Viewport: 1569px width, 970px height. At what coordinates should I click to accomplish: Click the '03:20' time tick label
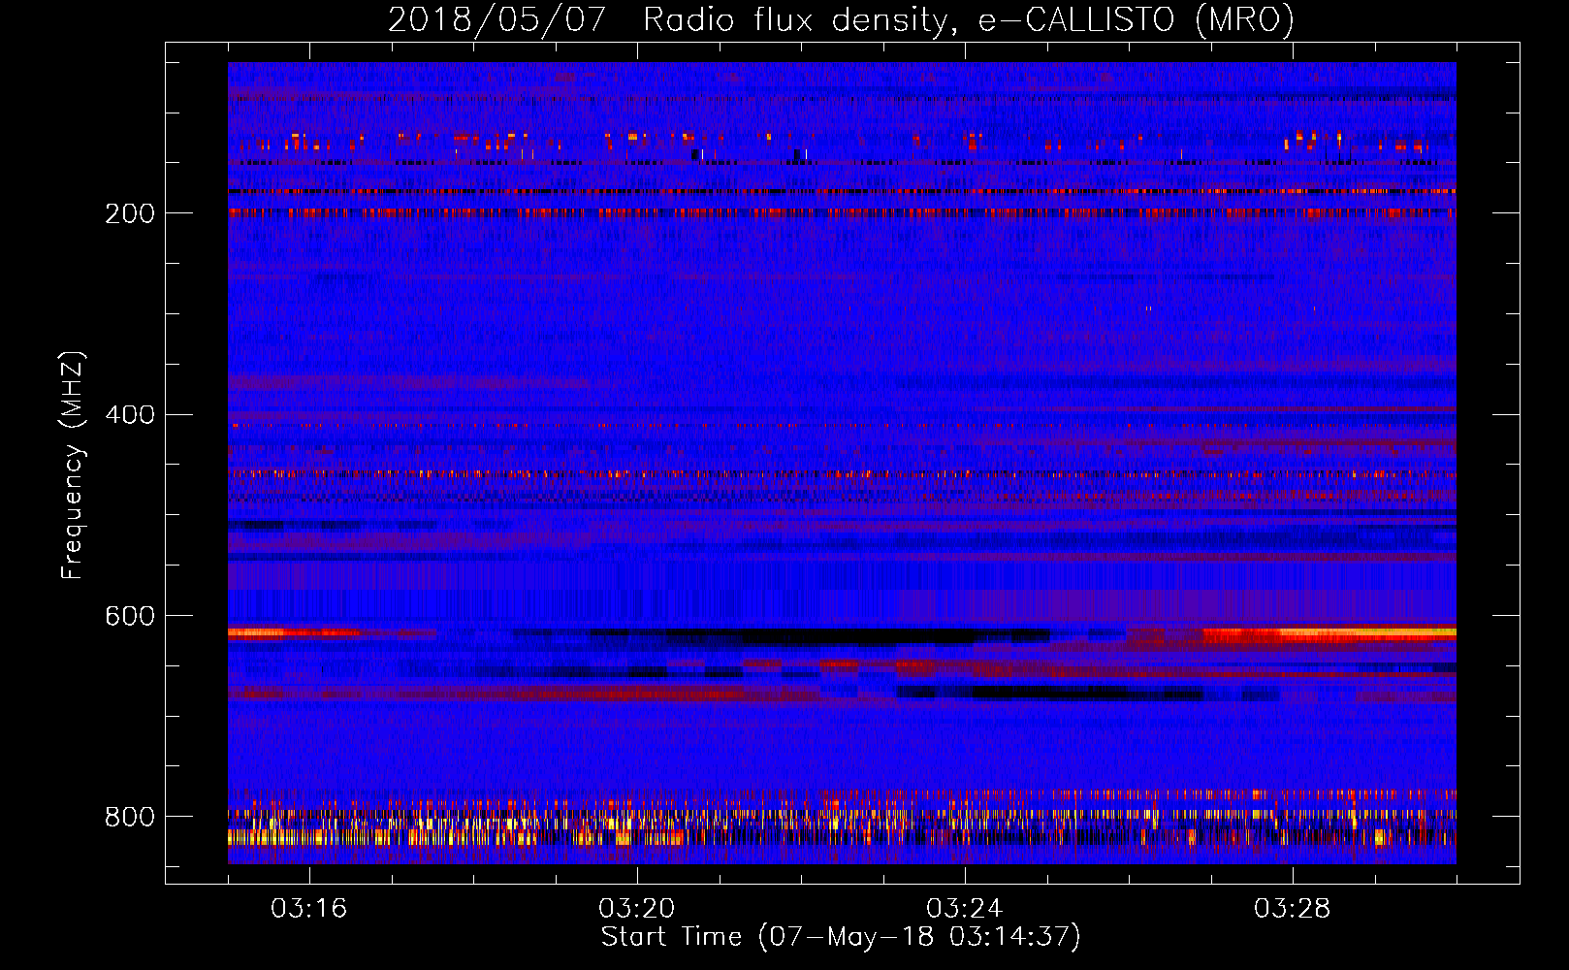pyautogui.click(x=637, y=909)
